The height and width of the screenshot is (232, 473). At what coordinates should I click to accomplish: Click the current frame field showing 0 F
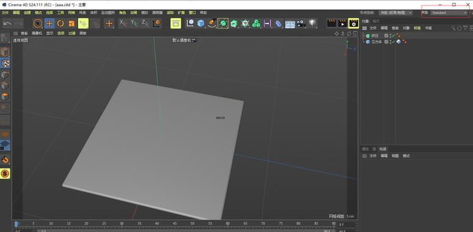[x=347, y=225]
